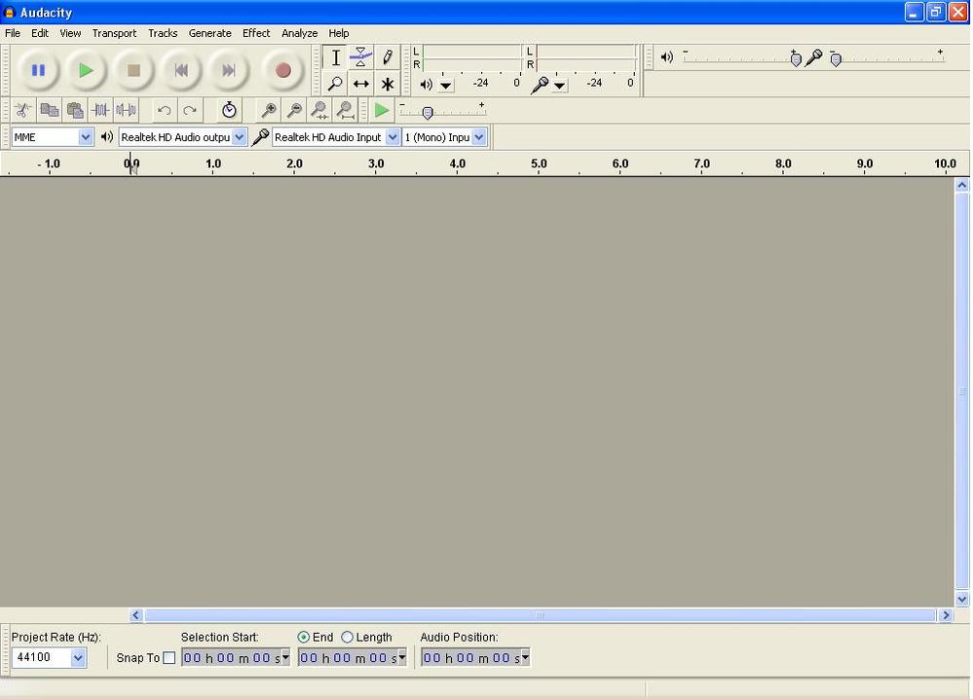Screen dimensions: 973x699
Task: Click the Selection Start time field
Action: pos(235,657)
